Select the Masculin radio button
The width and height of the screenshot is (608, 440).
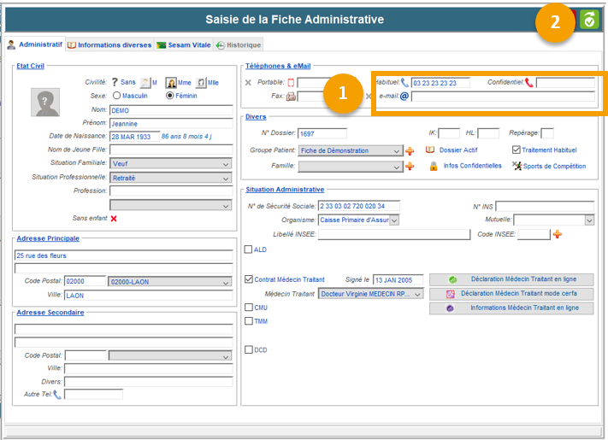(116, 96)
